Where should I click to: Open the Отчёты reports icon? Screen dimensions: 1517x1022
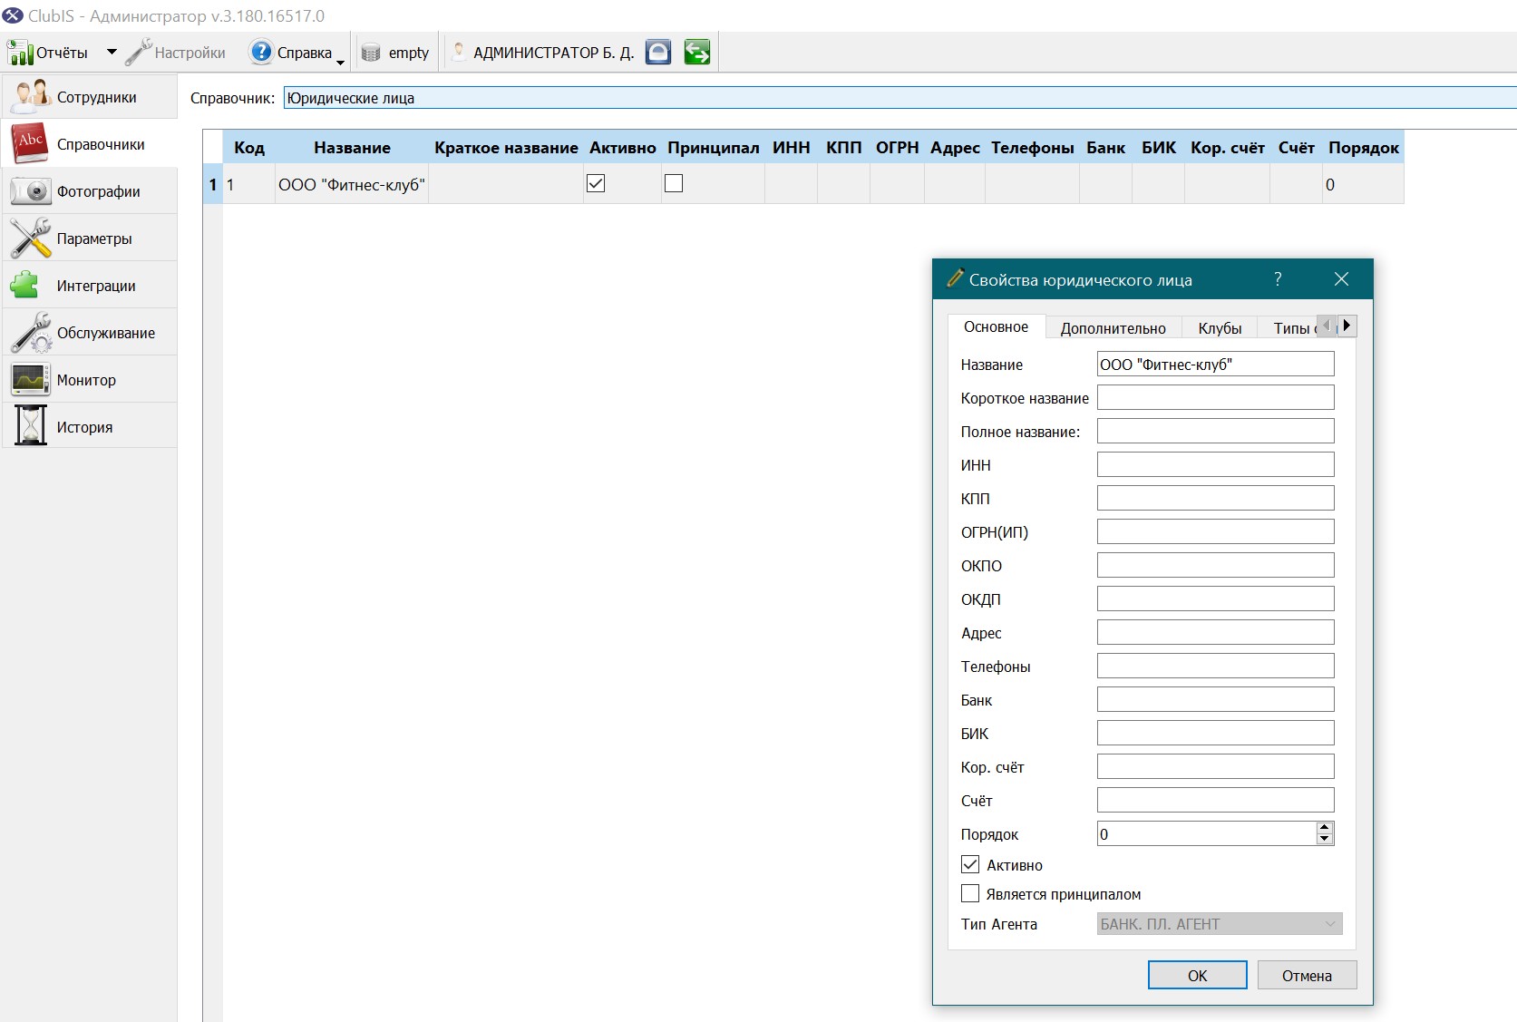click(20, 53)
